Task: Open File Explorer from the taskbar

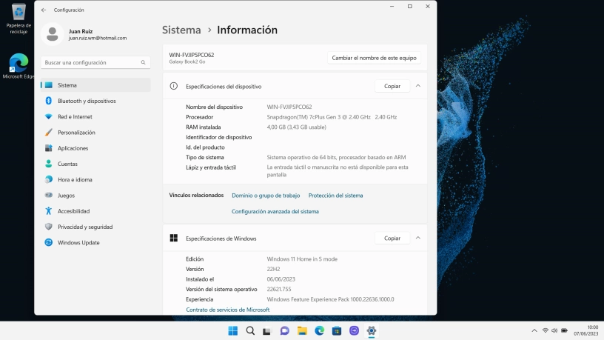Action: 302,331
